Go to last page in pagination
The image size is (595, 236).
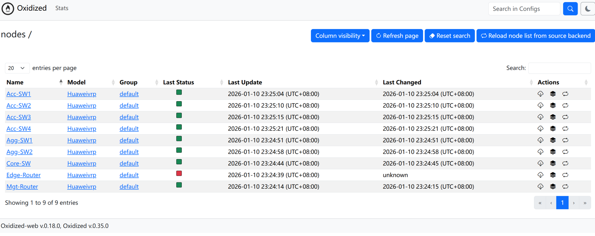[585, 203]
